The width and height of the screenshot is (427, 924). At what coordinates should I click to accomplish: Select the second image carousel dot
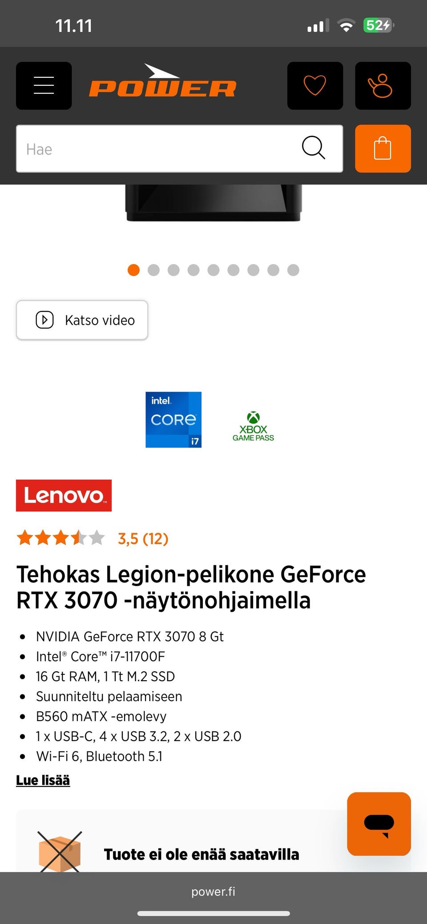tap(153, 270)
